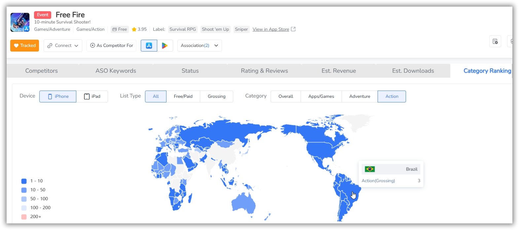This screenshot has height=230, width=519.
Task: Choose the Overall category
Action: coord(286,96)
